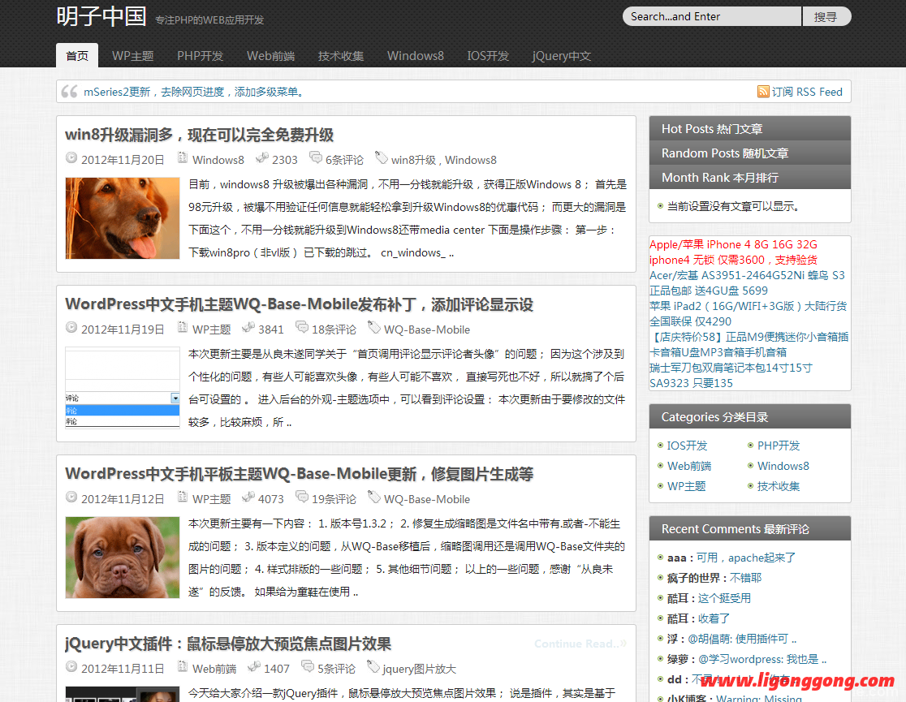Click the 评论 dropdown screenshot thumbnail
This screenshot has width=906, height=702.
pos(123,387)
